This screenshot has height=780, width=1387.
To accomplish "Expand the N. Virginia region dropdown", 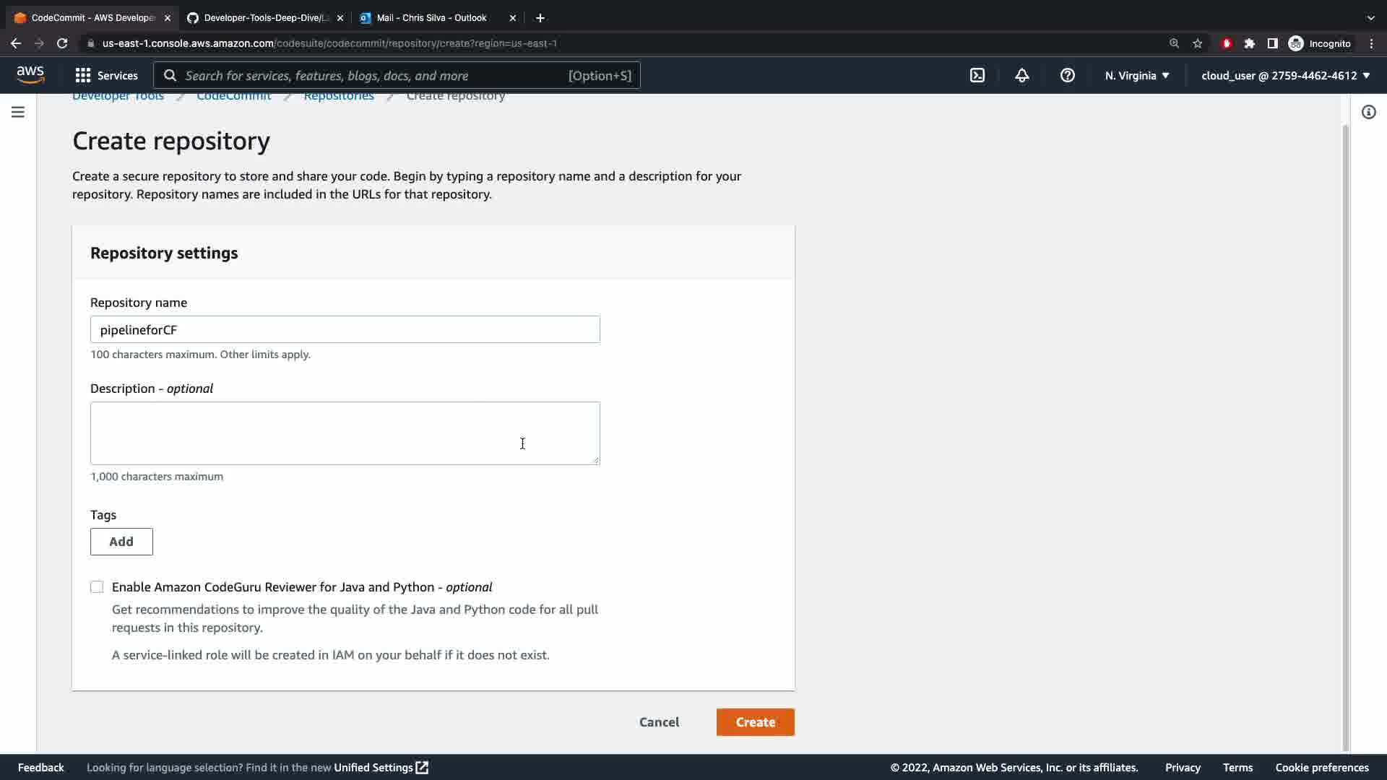I will pos(1136,75).
